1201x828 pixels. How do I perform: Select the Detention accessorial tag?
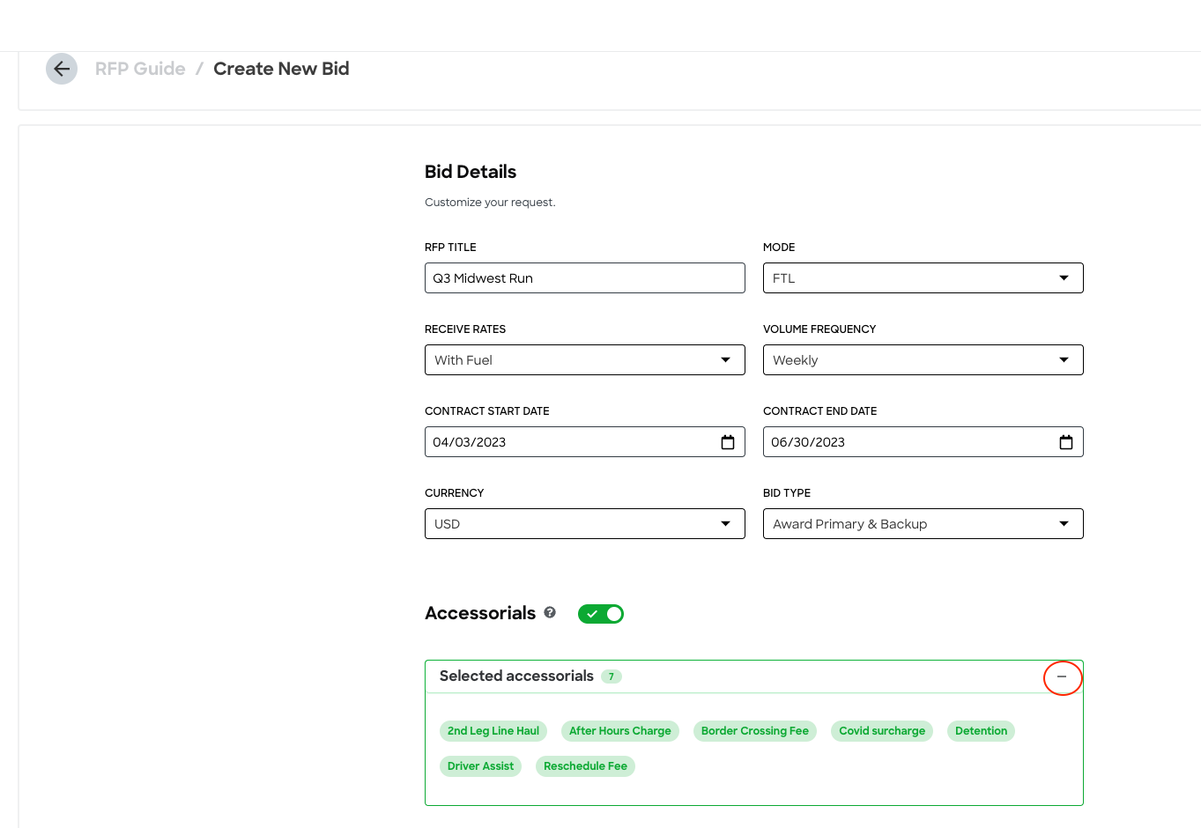[981, 731]
